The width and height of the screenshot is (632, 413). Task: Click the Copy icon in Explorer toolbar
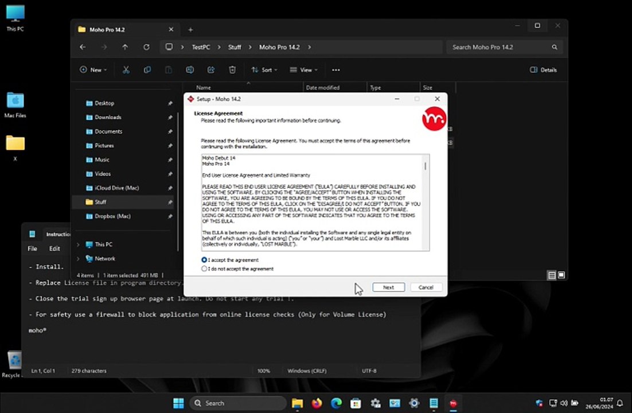147,70
